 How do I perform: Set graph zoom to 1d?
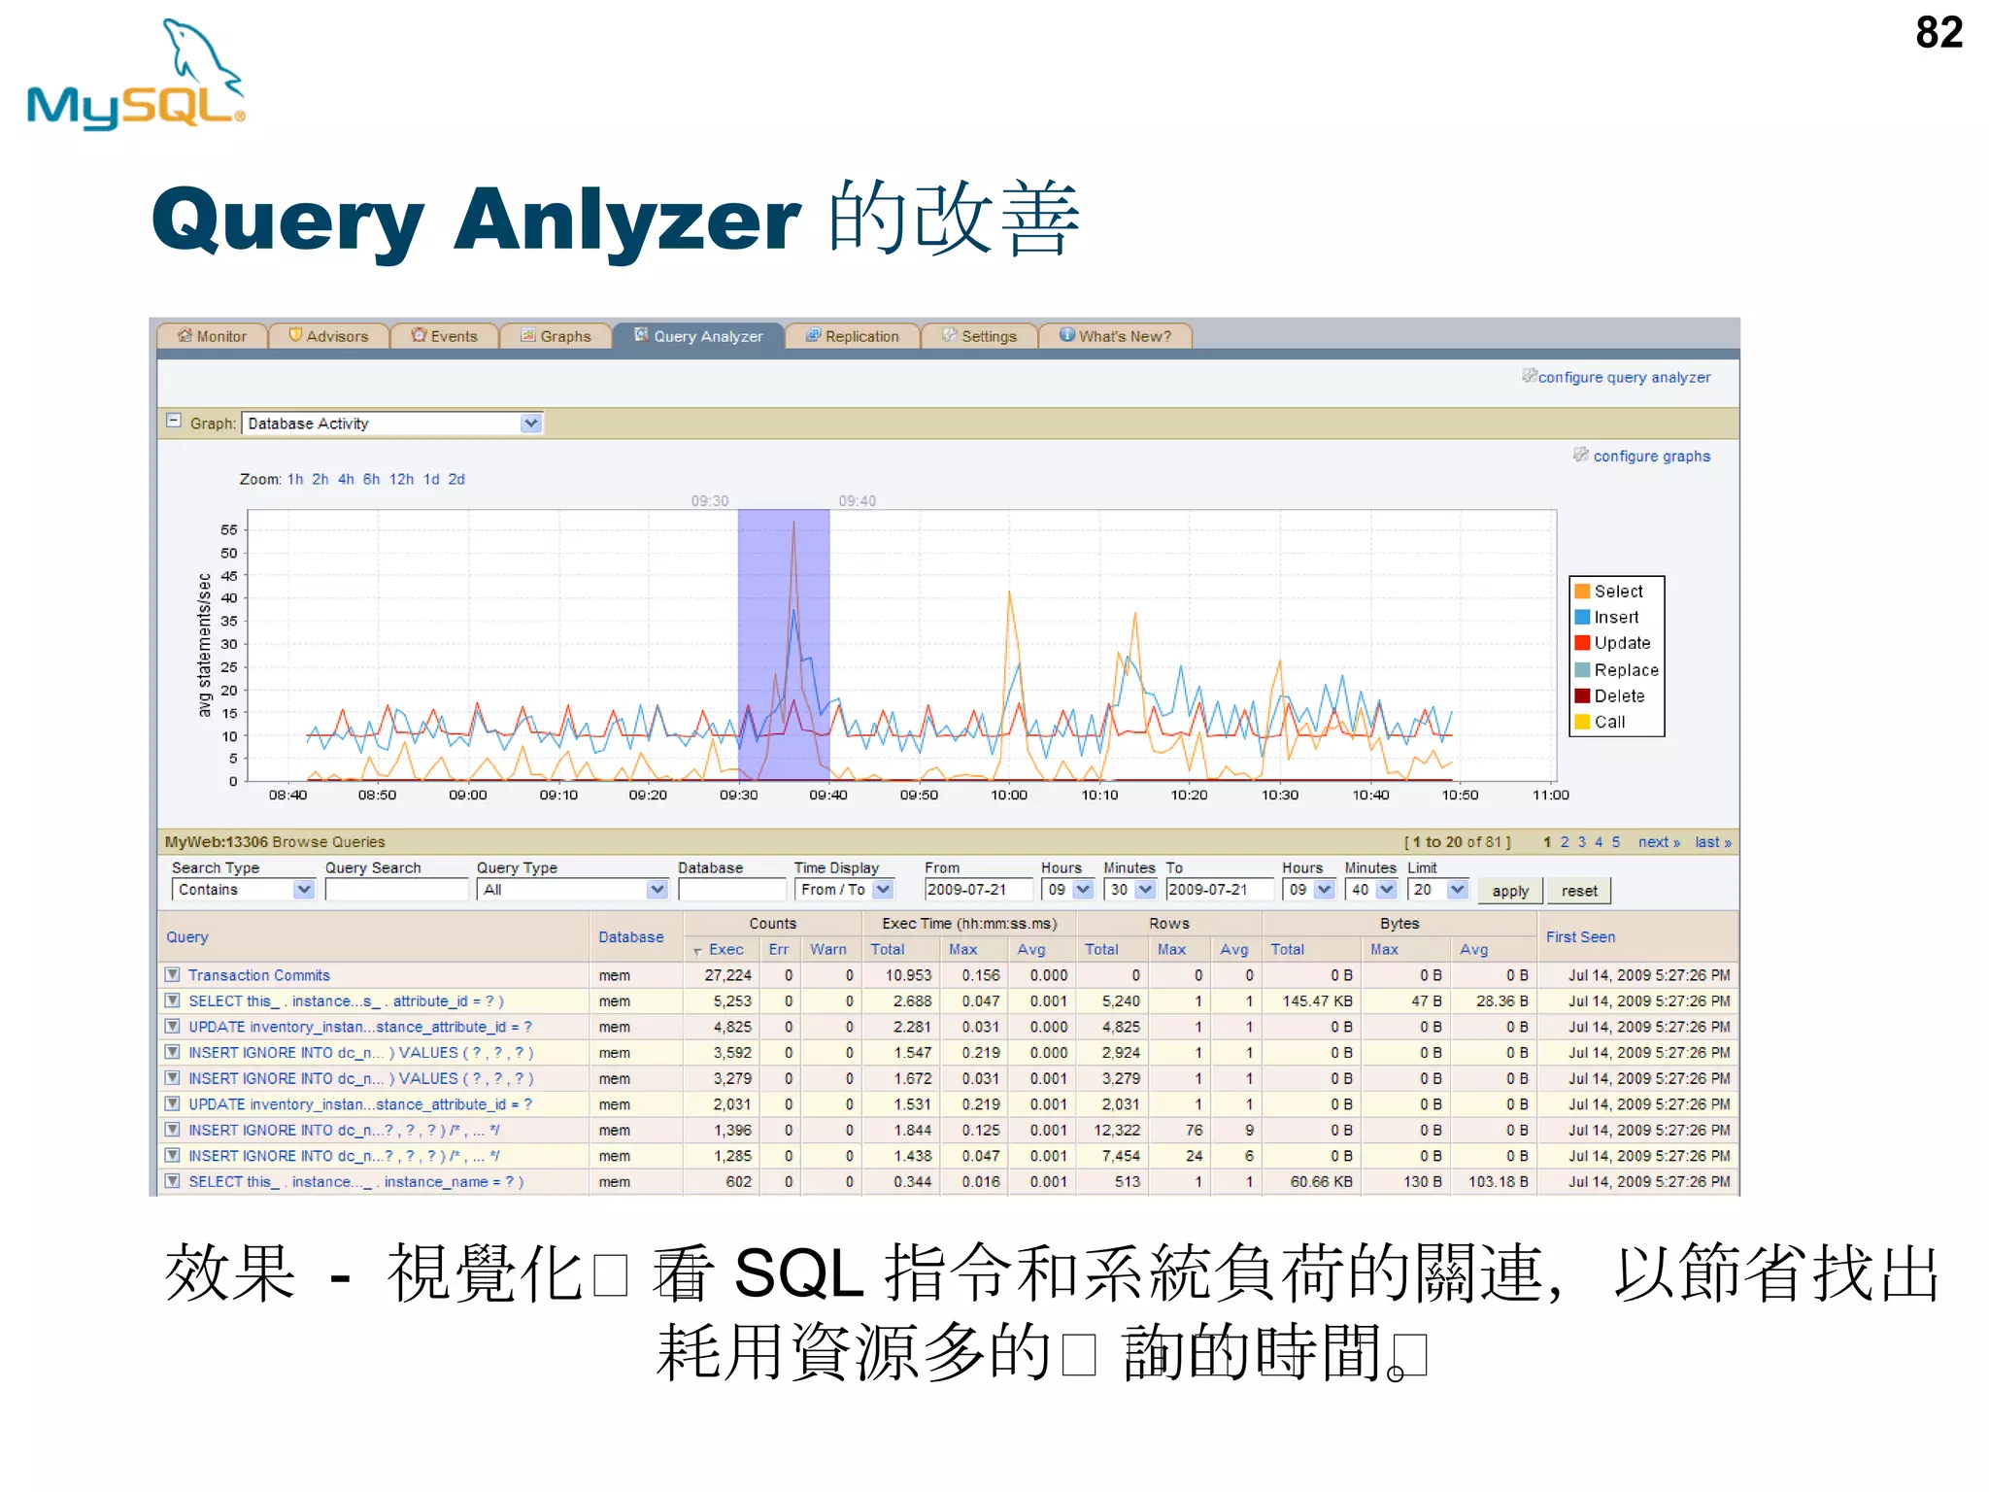[431, 479]
